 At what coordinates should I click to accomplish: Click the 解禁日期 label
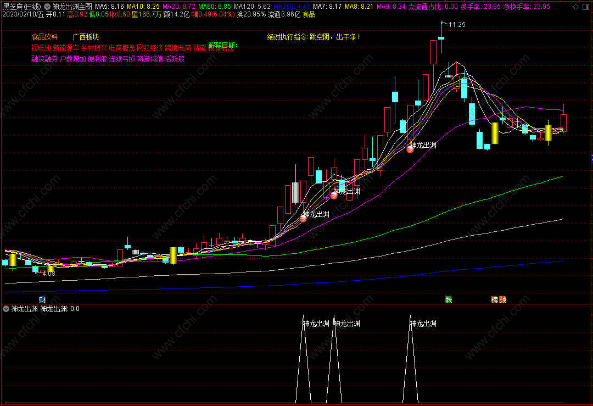pos(223,46)
